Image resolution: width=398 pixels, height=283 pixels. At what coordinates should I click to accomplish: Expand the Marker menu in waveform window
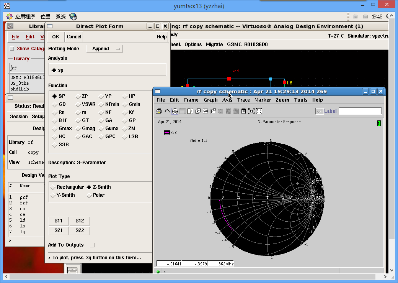pyautogui.click(x=263, y=100)
